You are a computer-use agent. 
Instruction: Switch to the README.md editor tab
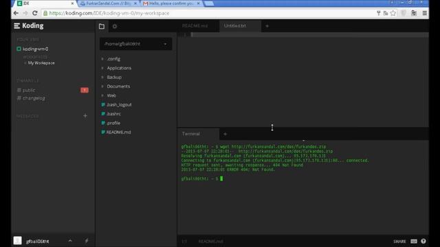pyautogui.click(x=195, y=26)
